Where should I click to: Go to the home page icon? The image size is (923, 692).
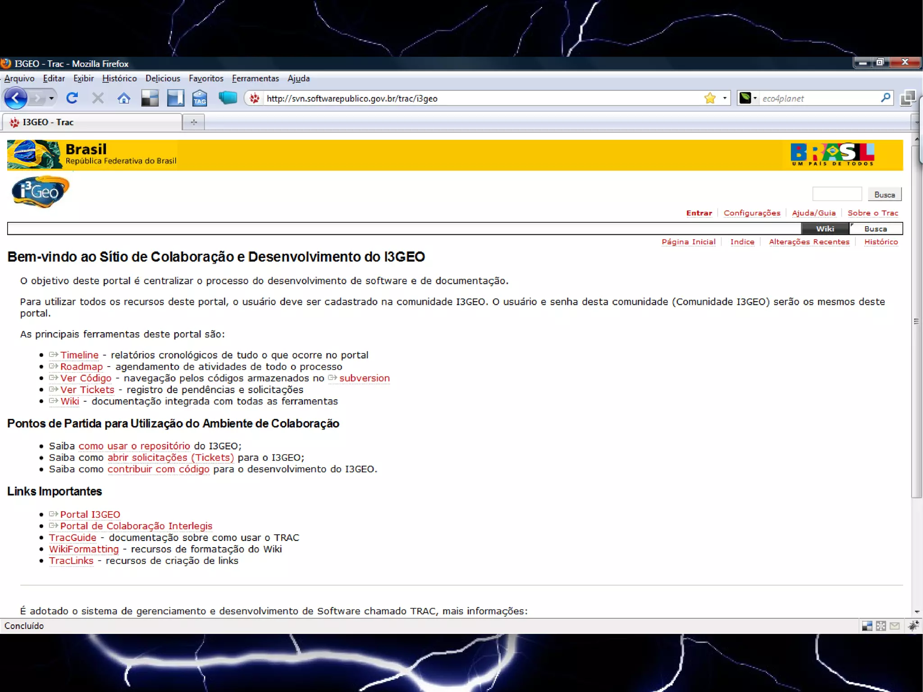coord(124,98)
